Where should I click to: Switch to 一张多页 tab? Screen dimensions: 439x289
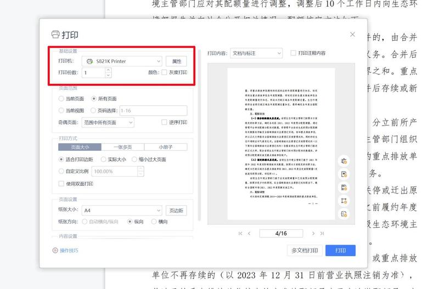point(122,147)
